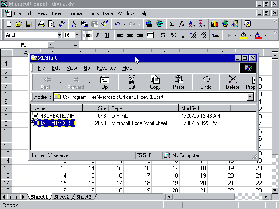This screenshot has height=209, width=279.
Task: Open Excel's Tools menu
Action: click(x=93, y=13)
